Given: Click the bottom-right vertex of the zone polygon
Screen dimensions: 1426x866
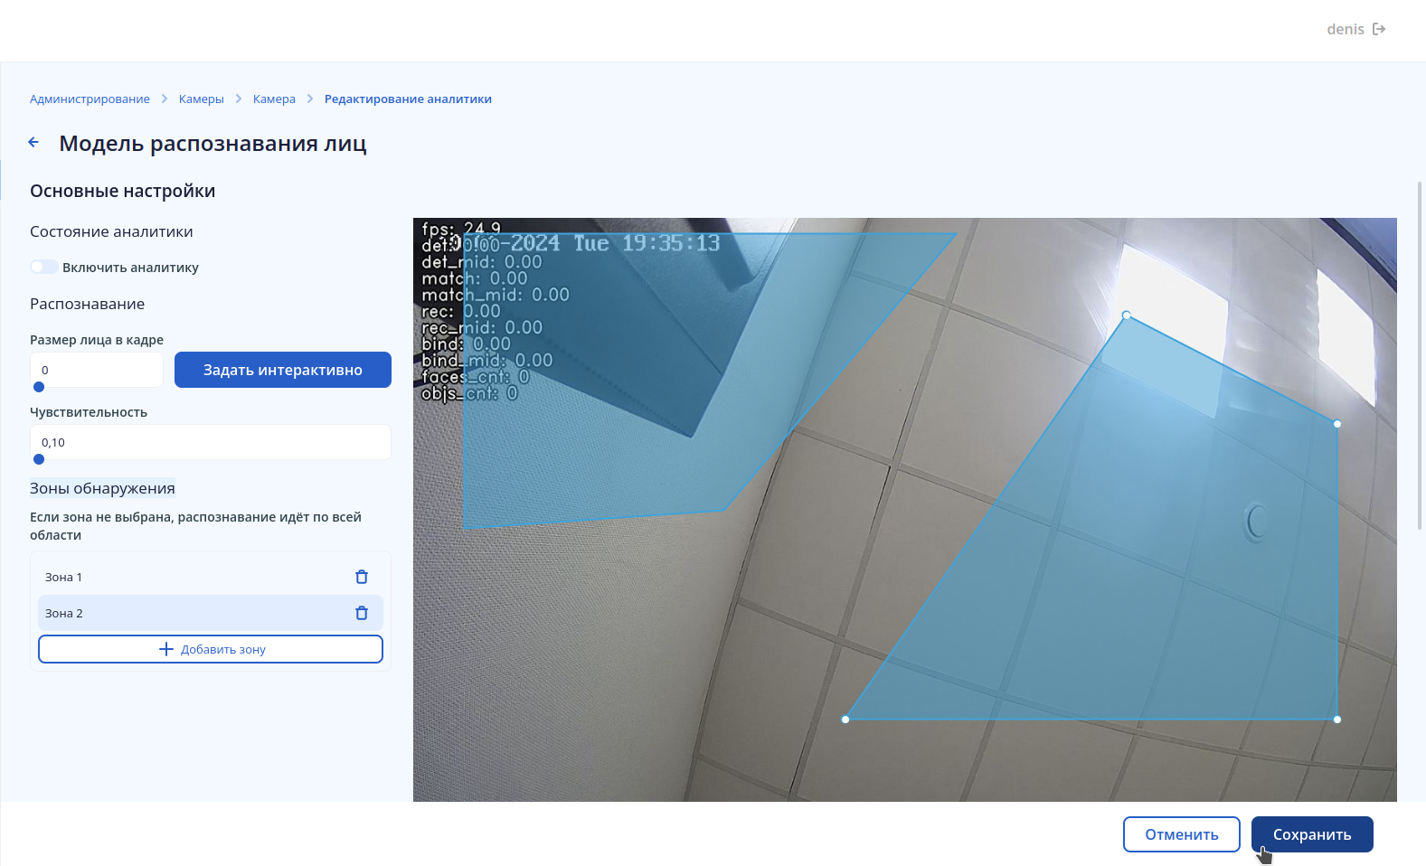Looking at the screenshot, I should pos(1337,720).
